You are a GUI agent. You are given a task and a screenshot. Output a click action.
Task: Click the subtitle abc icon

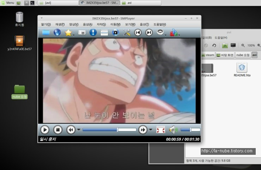174,33
